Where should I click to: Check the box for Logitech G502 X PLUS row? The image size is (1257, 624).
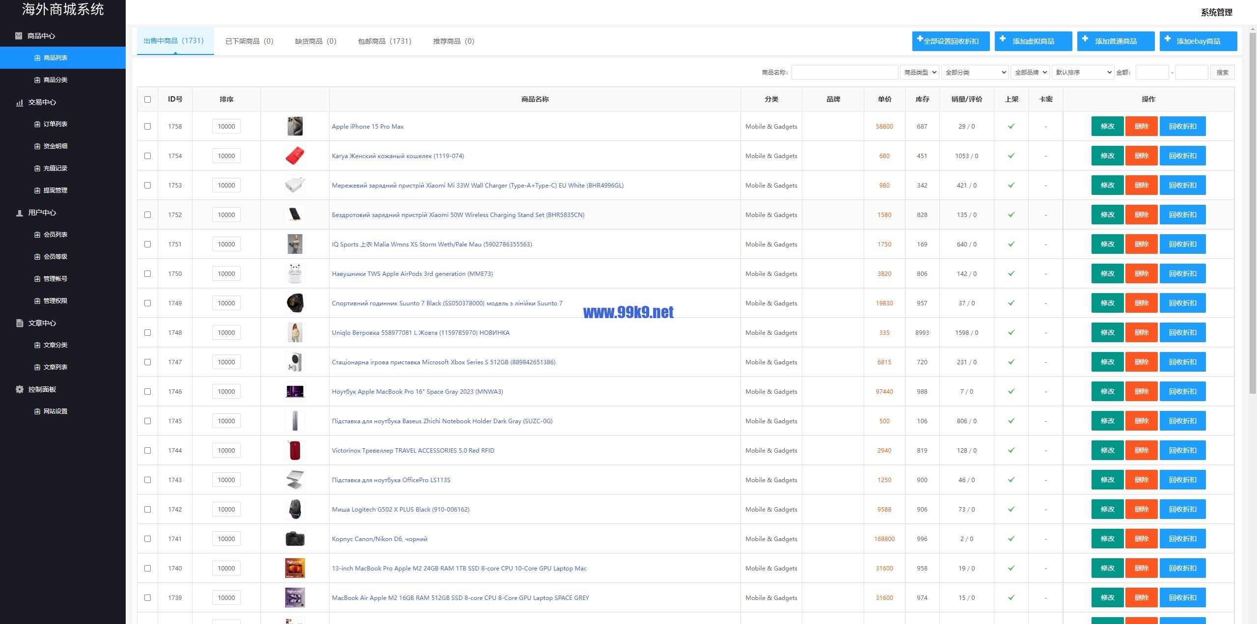click(x=147, y=509)
